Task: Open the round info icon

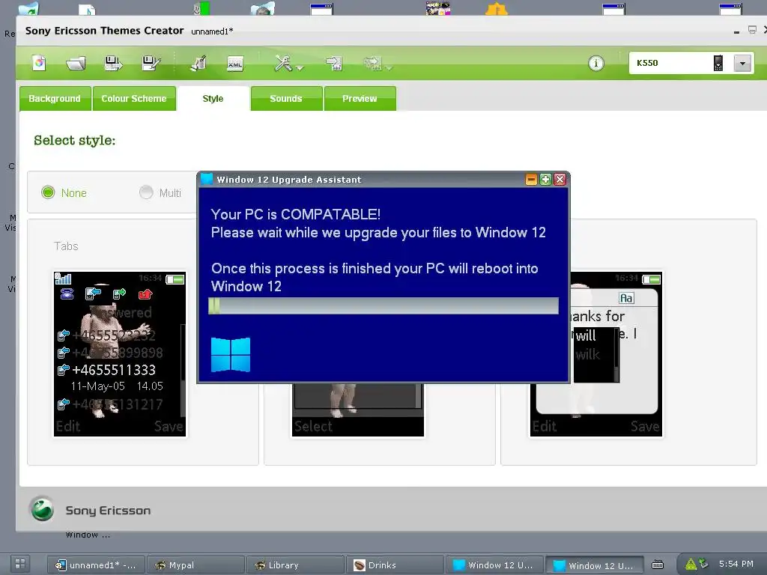Action: (x=595, y=63)
